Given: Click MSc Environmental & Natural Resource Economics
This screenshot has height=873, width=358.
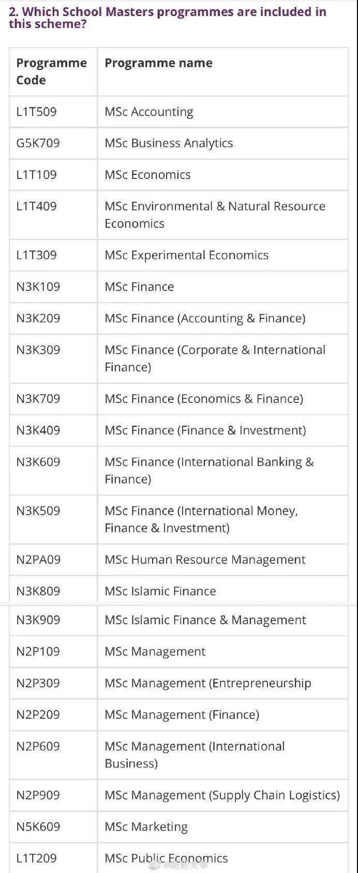Looking at the screenshot, I should click(x=215, y=215).
